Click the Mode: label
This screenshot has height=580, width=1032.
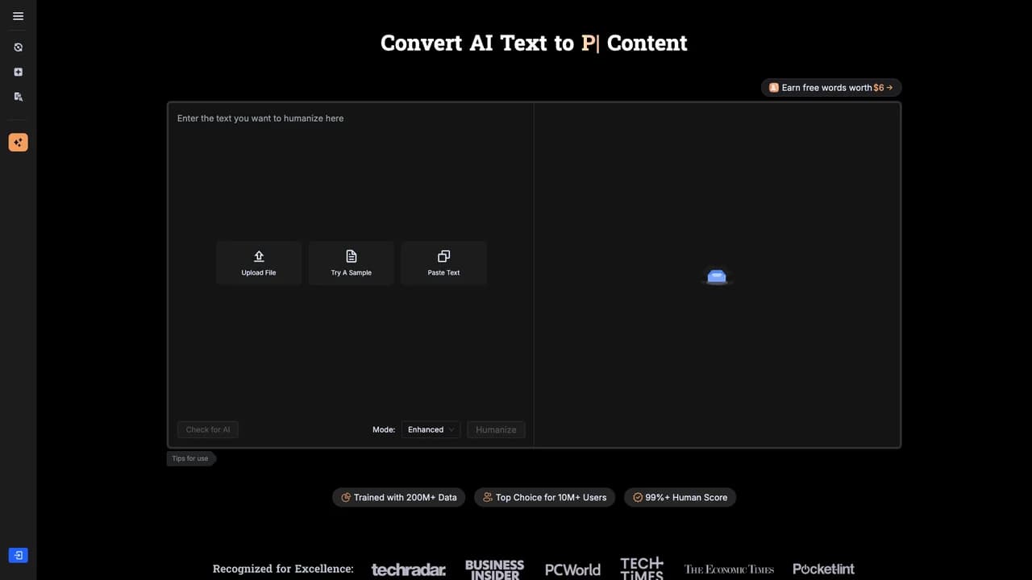click(x=384, y=429)
